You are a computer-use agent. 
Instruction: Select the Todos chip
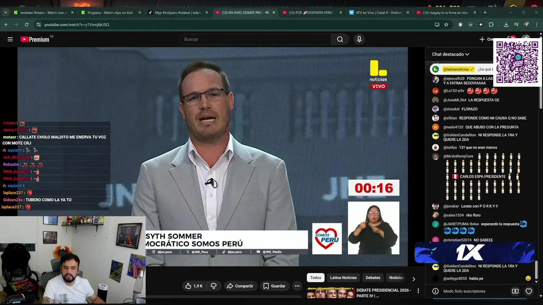316,278
